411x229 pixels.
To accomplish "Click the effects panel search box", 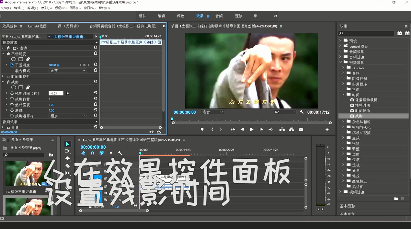I will 366,33.
